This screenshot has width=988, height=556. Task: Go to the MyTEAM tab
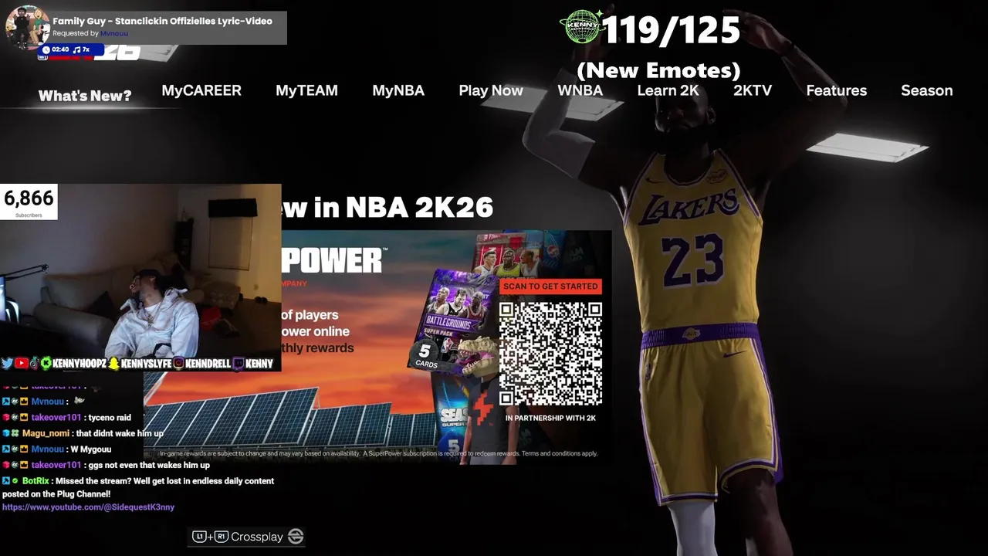306,90
